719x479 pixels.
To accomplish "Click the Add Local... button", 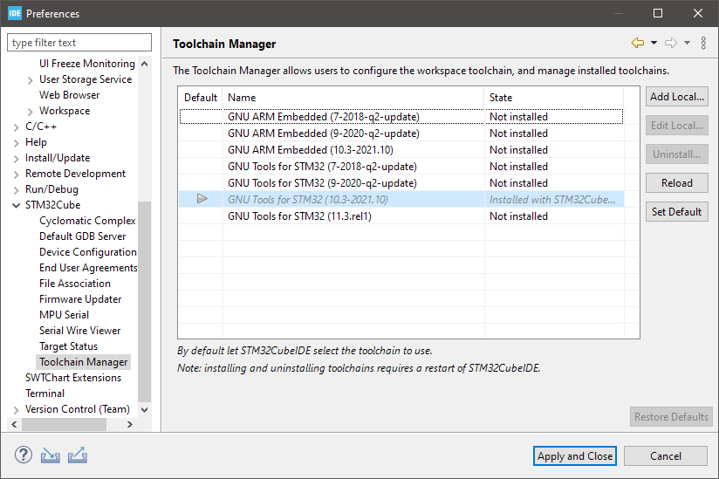I will 677,97.
